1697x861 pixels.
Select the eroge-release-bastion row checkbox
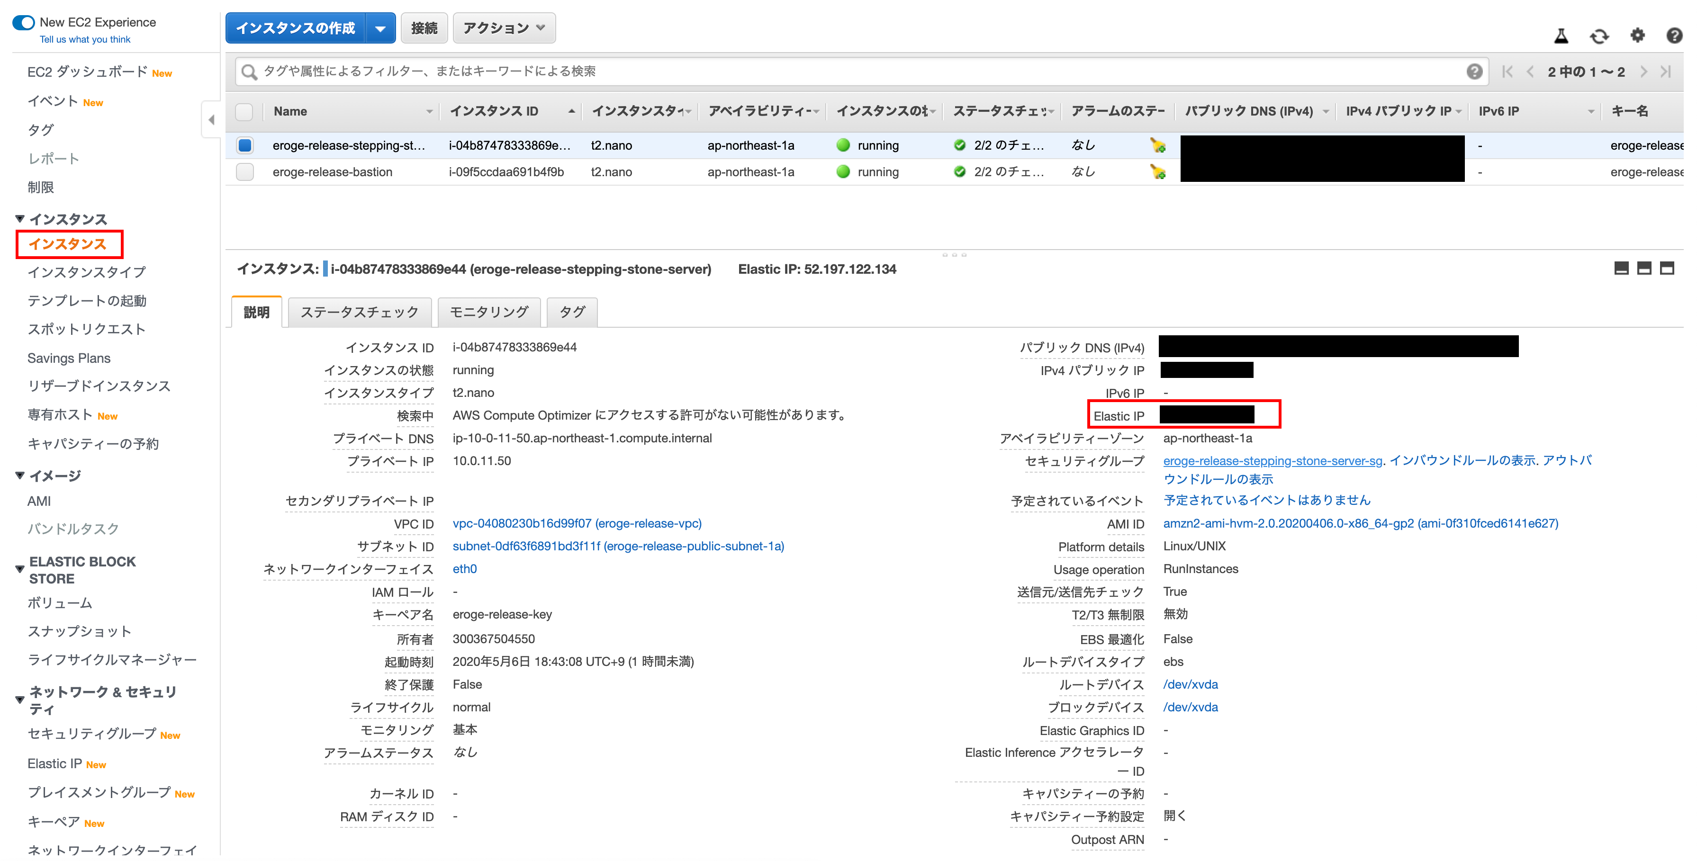coord(244,172)
